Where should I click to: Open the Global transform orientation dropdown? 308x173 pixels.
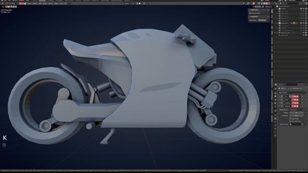127,3
